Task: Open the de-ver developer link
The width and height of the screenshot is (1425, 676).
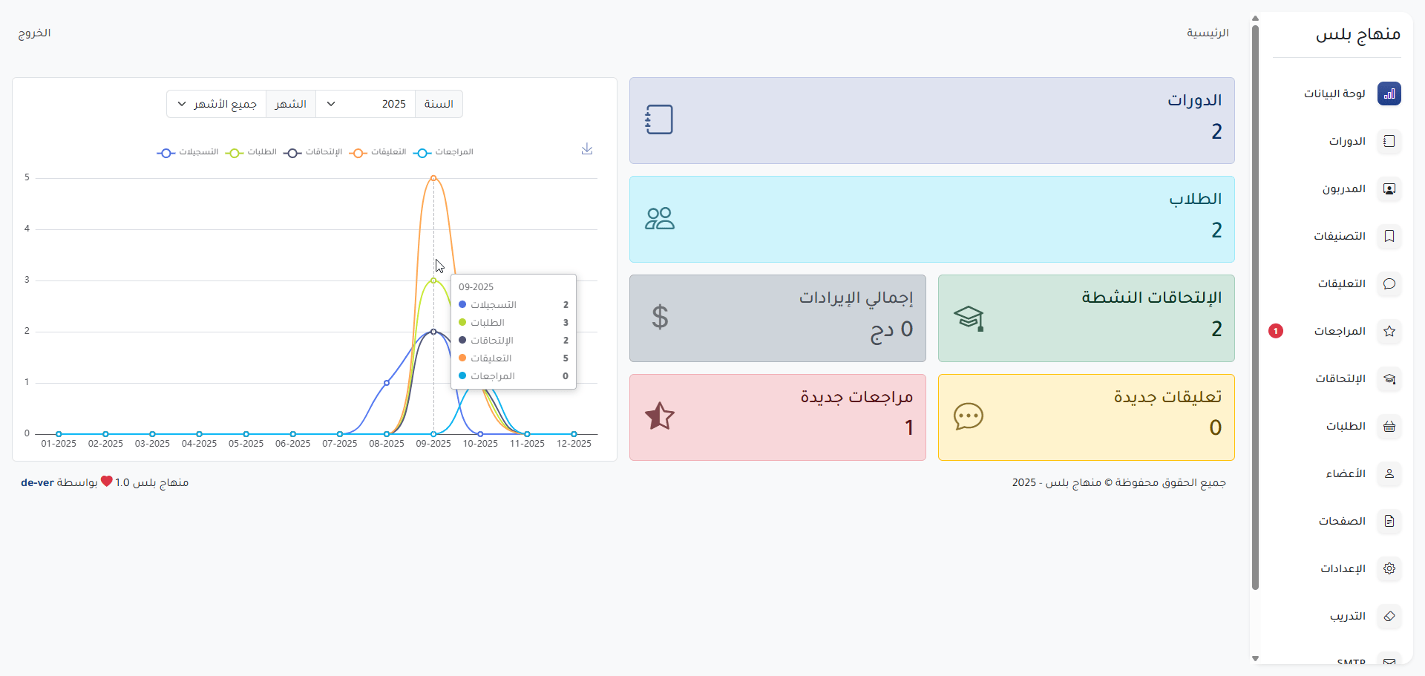Action: (37, 483)
